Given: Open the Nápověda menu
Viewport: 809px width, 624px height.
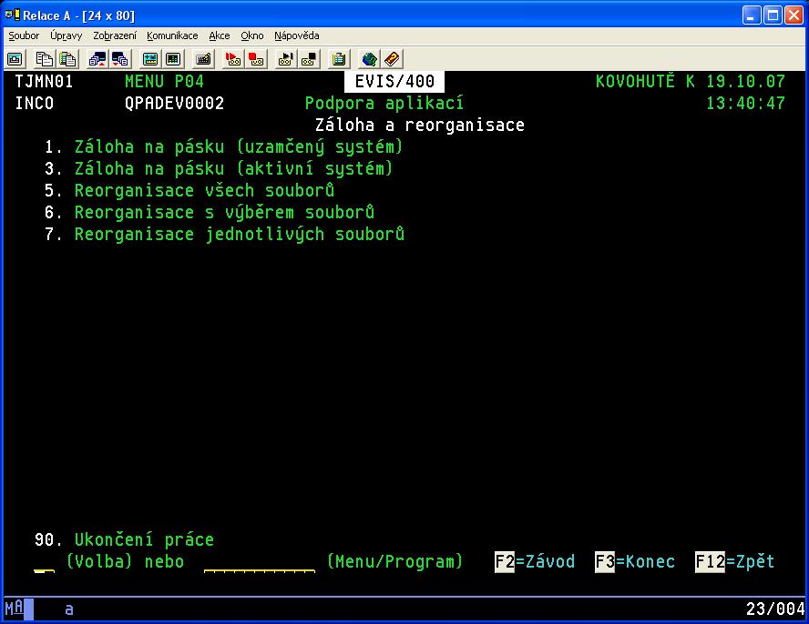Looking at the screenshot, I should (x=297, y=35).
